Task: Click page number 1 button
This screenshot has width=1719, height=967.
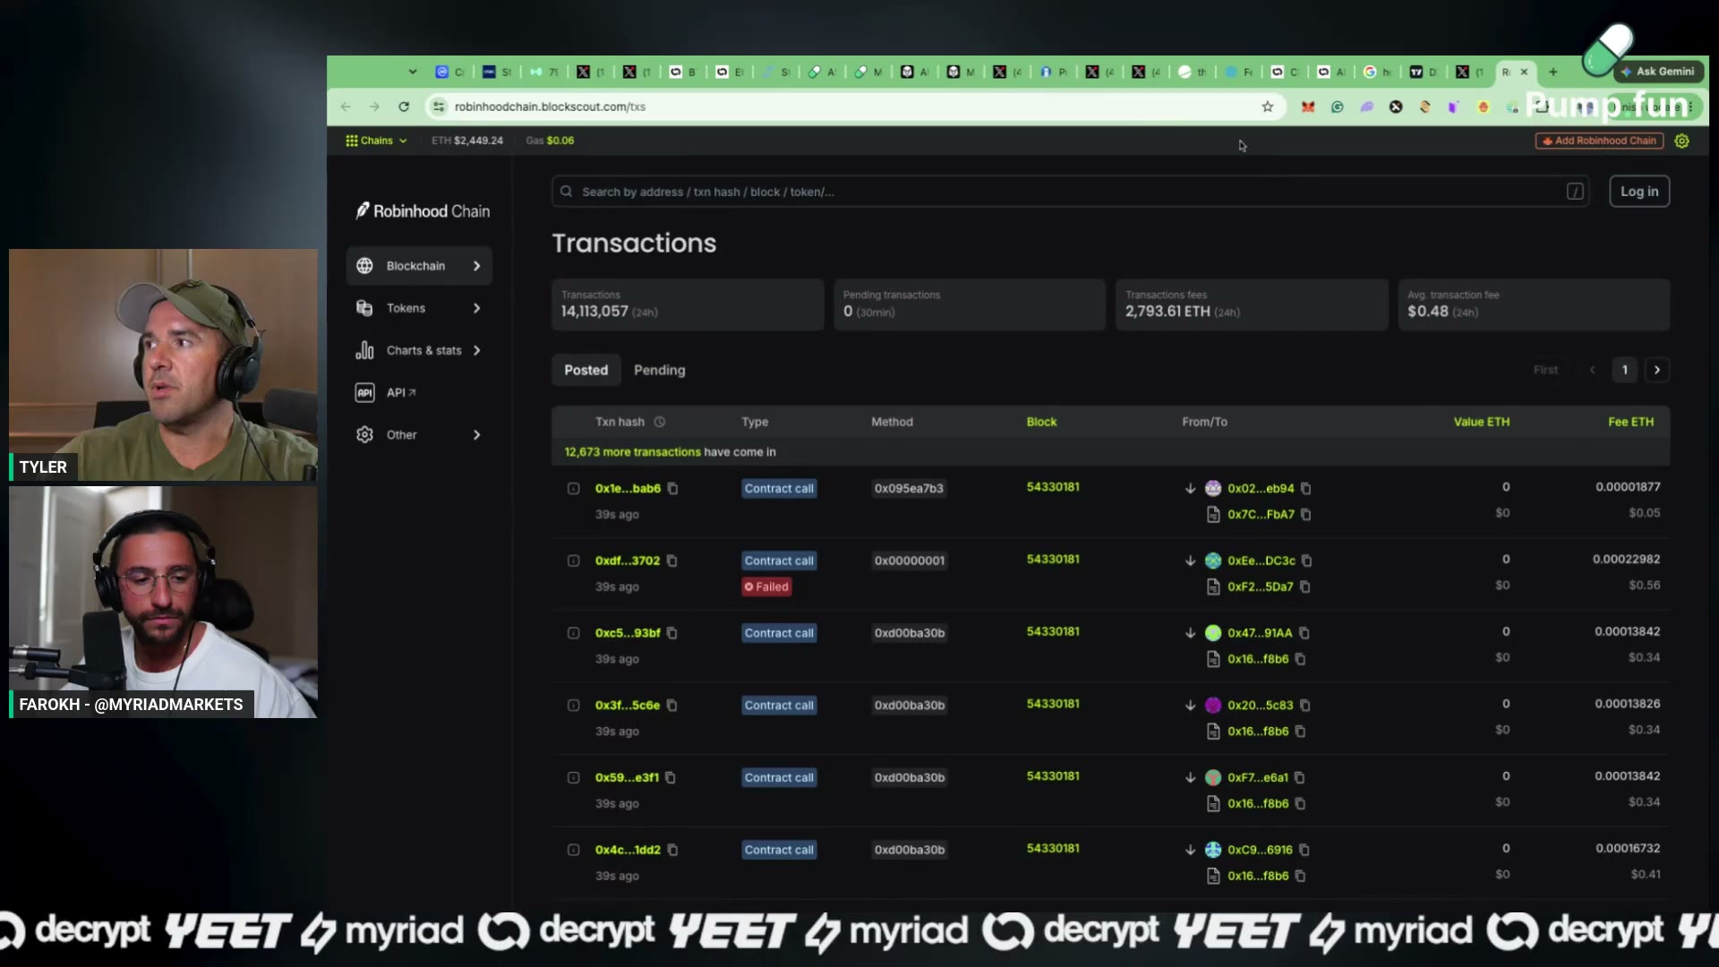Action: point(1624,371)
